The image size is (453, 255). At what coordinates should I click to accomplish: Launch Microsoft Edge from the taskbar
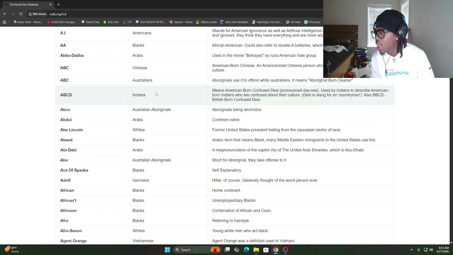(x=246, y=250)
